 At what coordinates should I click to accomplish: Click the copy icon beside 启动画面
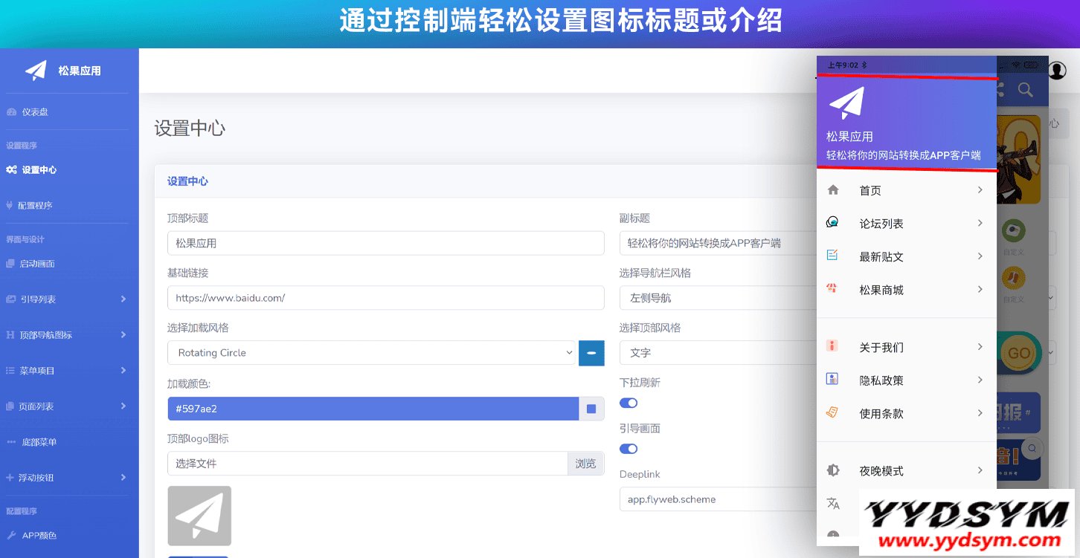tap(10, 264)
